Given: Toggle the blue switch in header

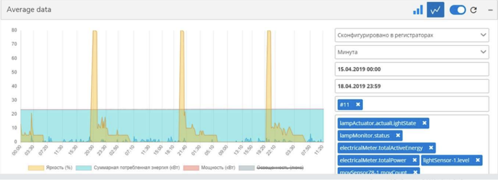Looking at the screenshot, I should point(457,10).
